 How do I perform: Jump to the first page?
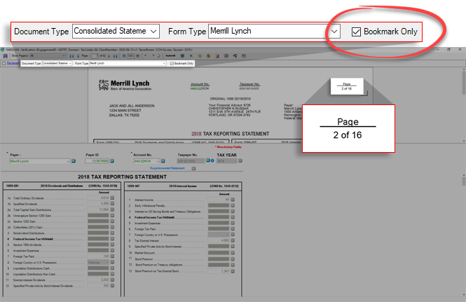pos(71,56)
